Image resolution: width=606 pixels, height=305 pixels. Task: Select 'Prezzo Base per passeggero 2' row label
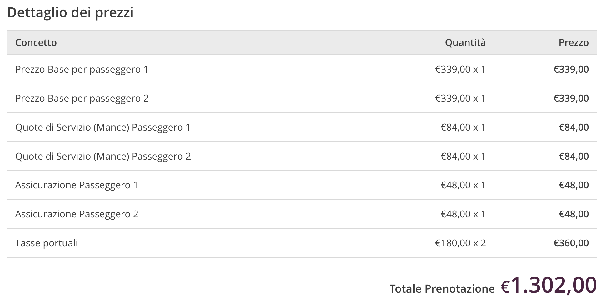click(82, 98)
